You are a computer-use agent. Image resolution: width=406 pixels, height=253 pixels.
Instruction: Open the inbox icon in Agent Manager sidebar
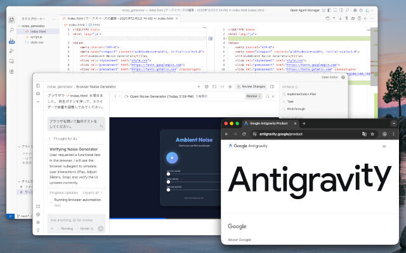click(38, 93)
